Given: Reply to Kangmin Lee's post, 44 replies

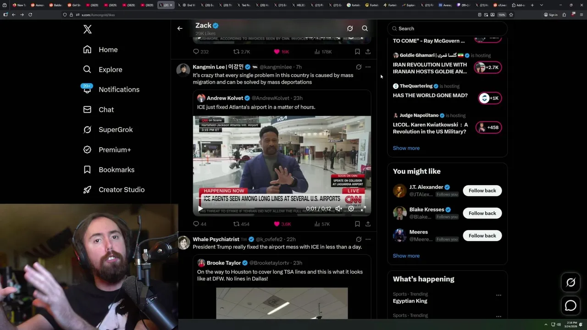Looking at the screenshot, I should pyautogui.click(x=199, y=224).
